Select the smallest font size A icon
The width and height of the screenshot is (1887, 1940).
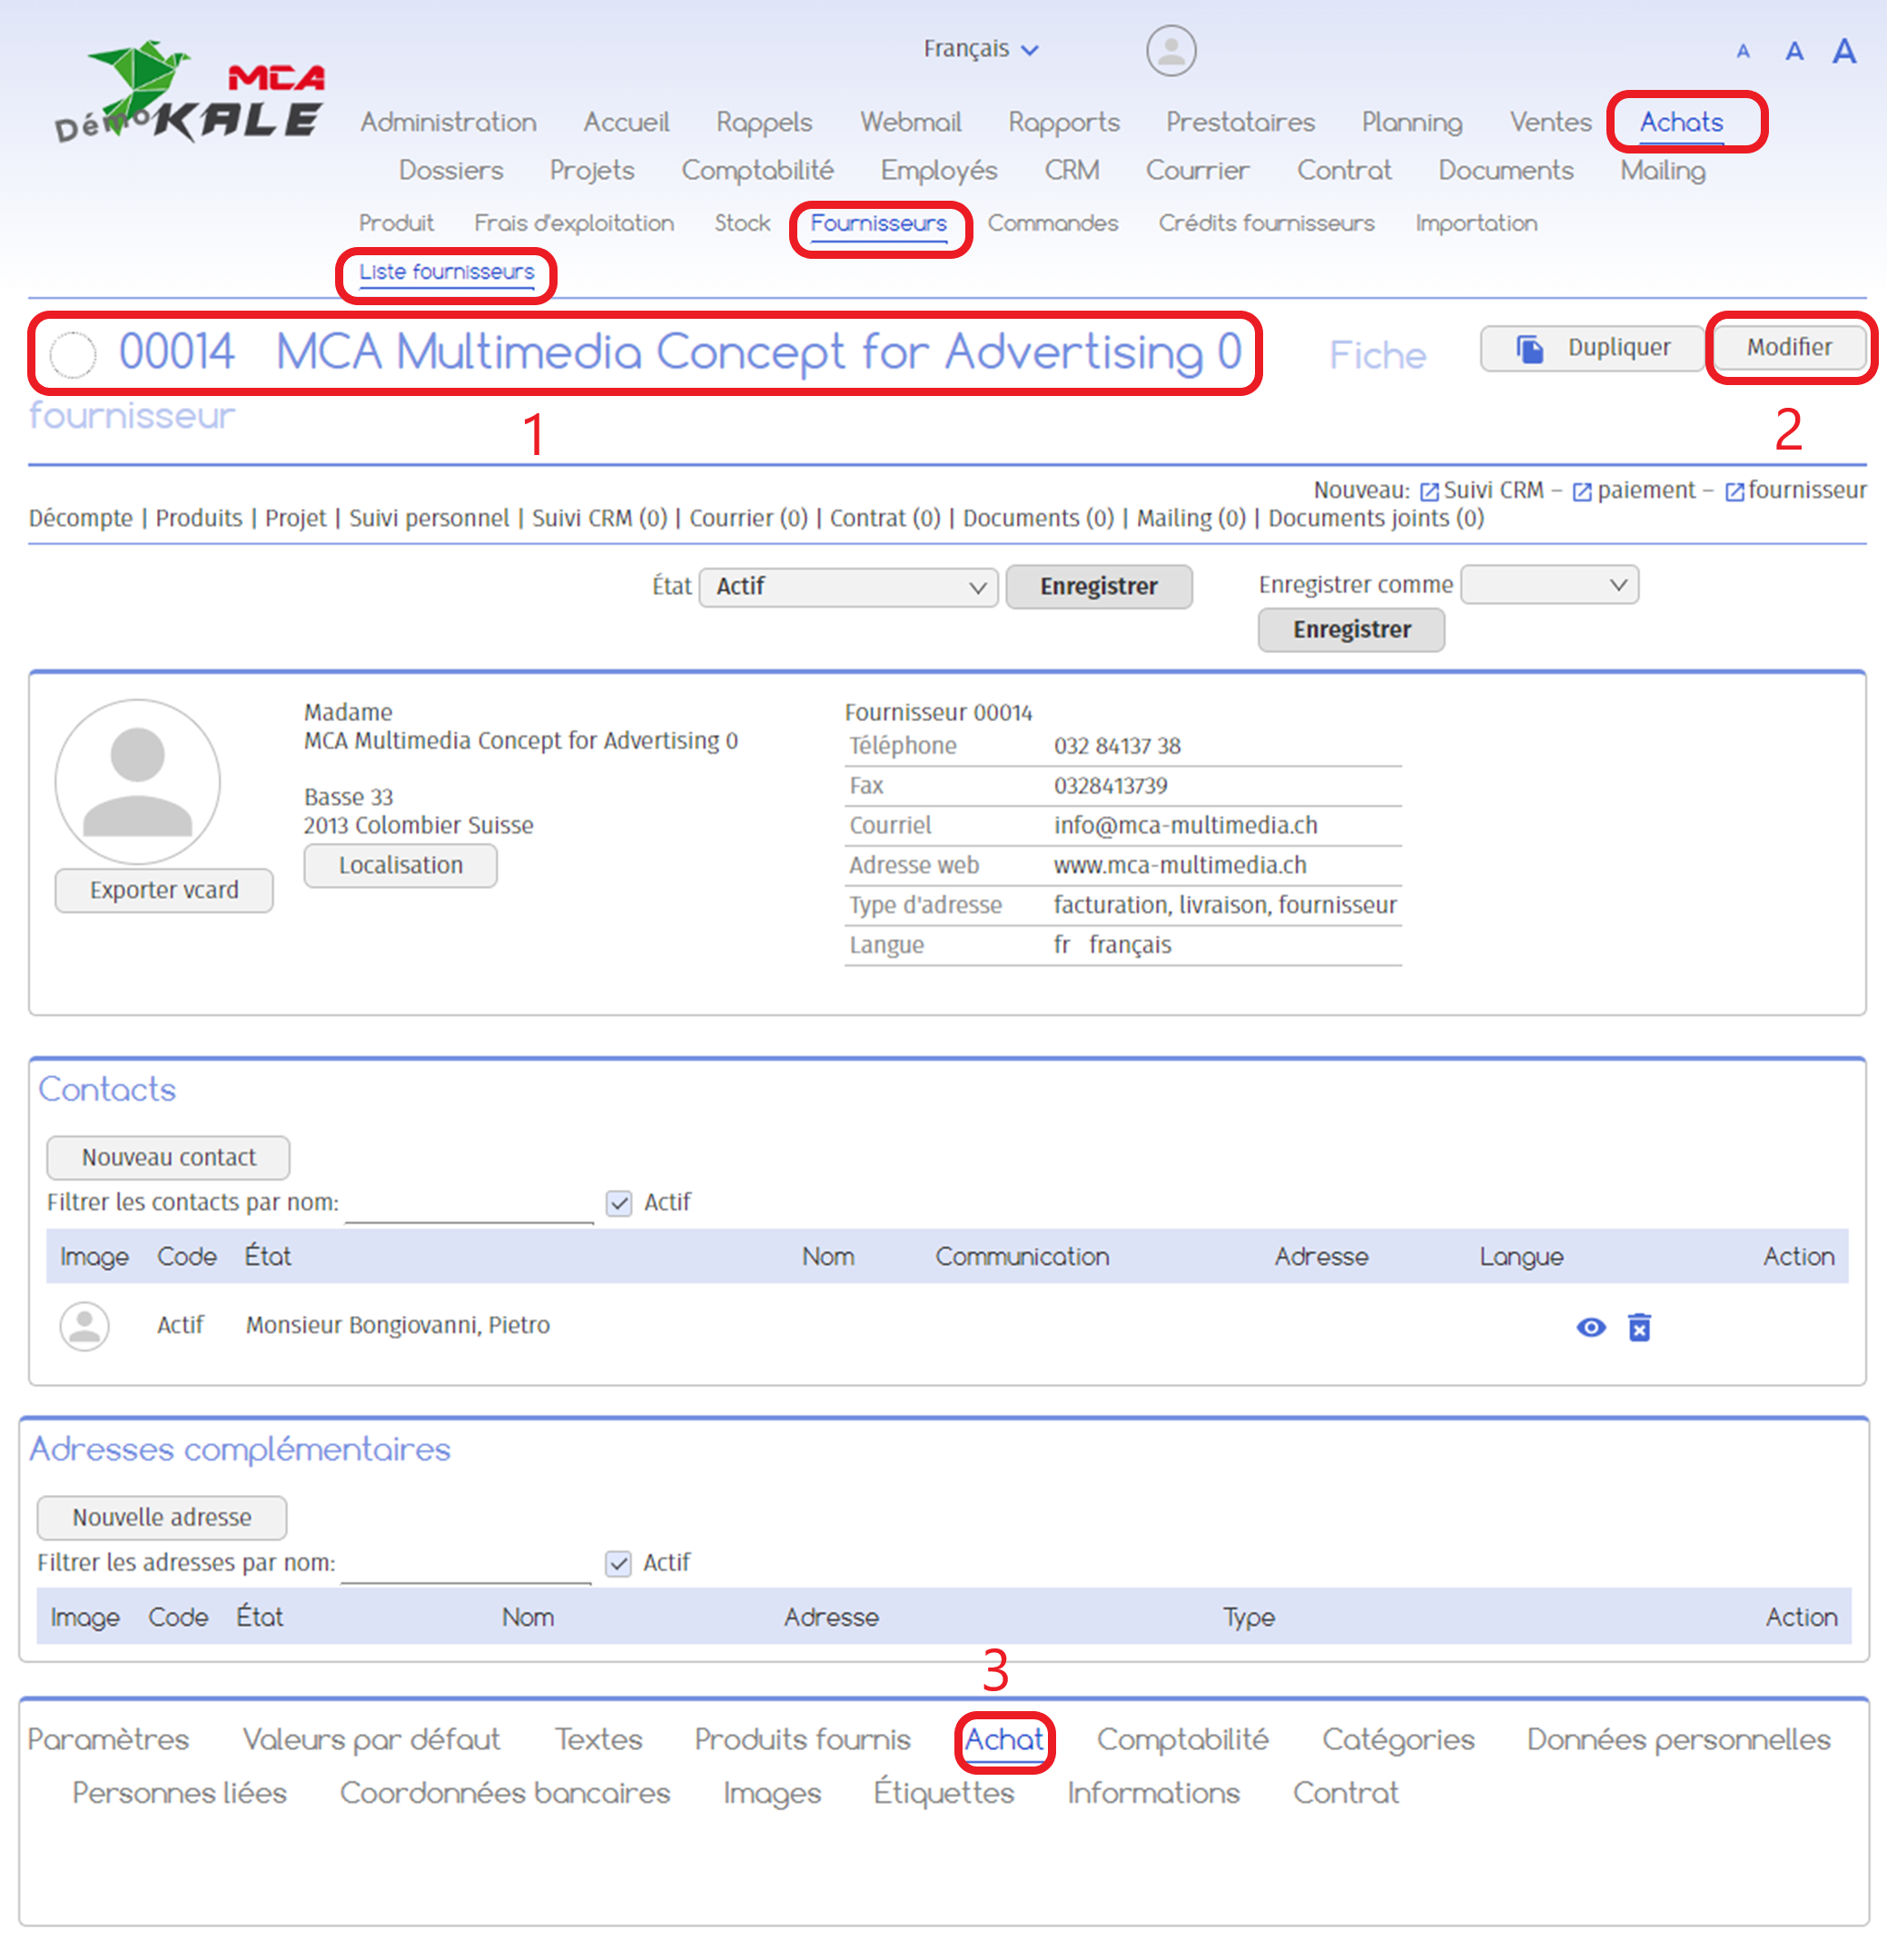(1743, 52)
